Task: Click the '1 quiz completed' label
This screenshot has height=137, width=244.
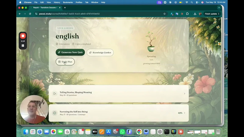Action: pyautogui.click(x=81, y=44)
